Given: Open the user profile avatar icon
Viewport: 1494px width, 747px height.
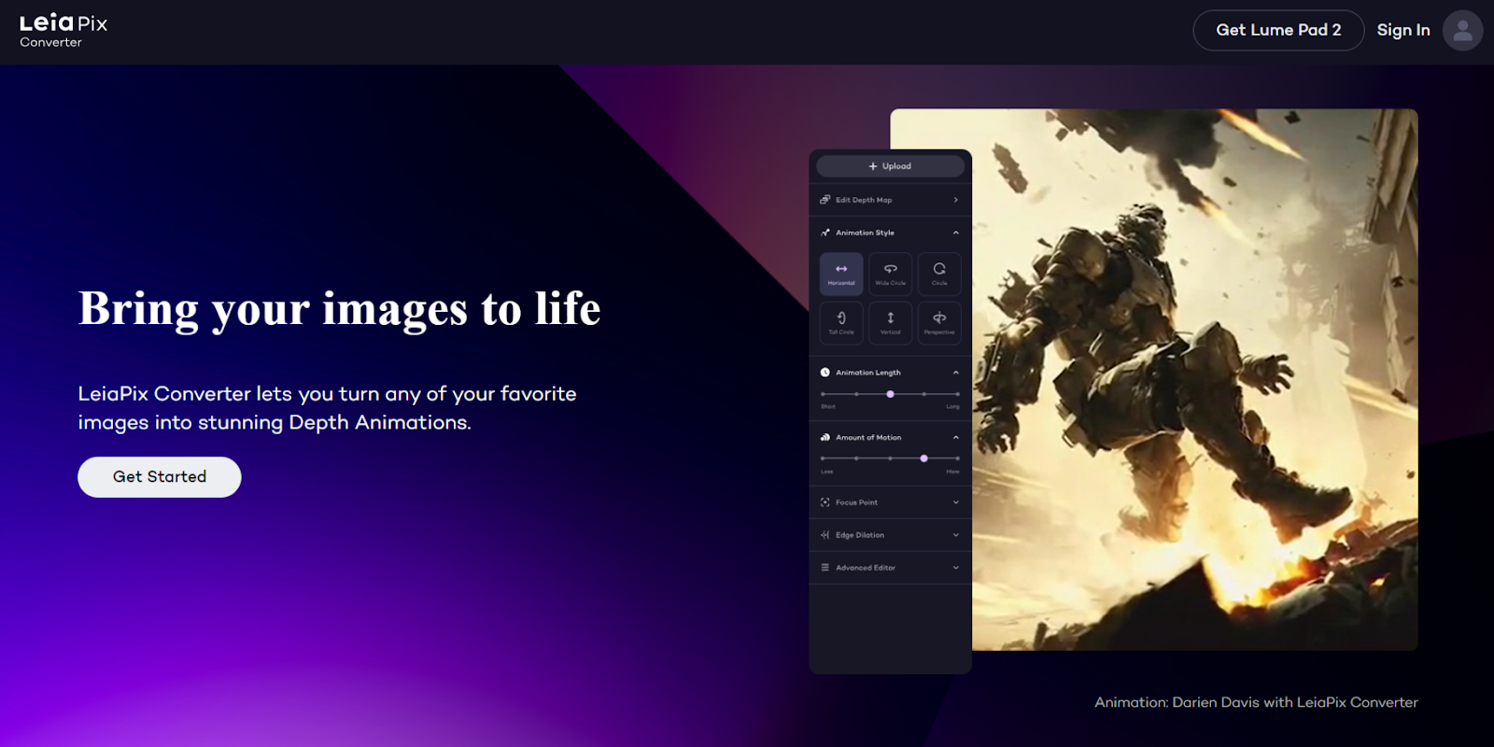Looking at the screenshot, I should point(1462,31).
